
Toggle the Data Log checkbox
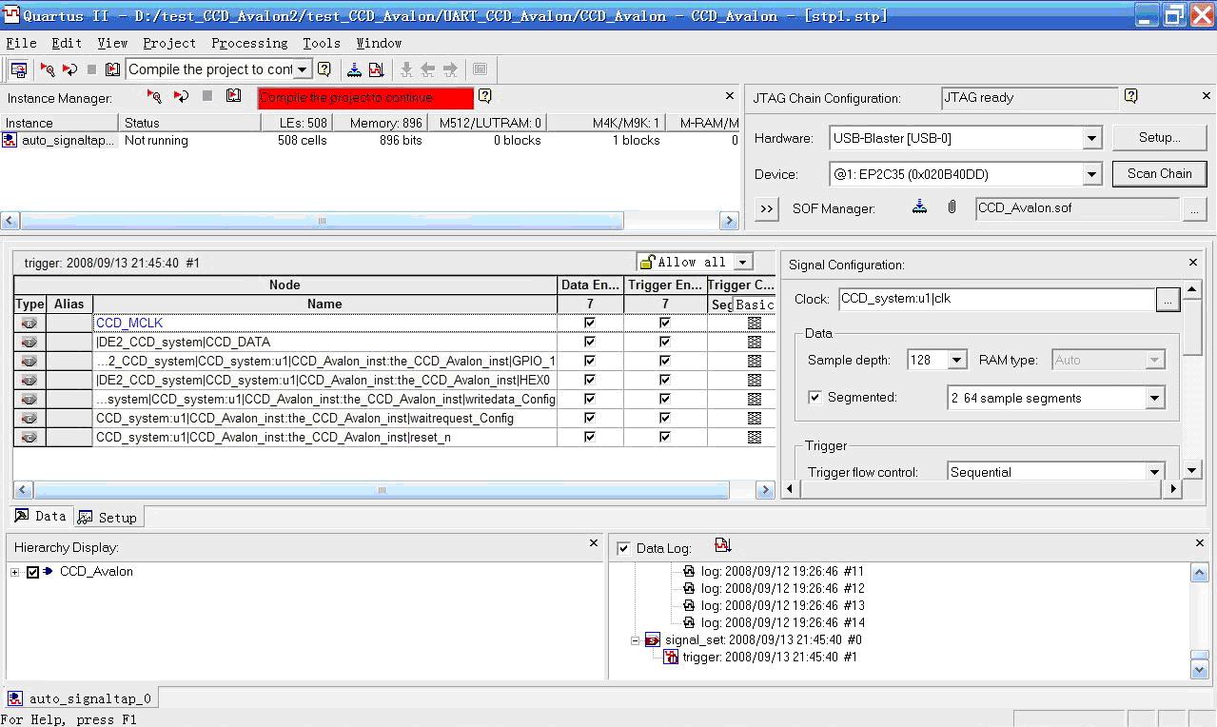(623, 548)
